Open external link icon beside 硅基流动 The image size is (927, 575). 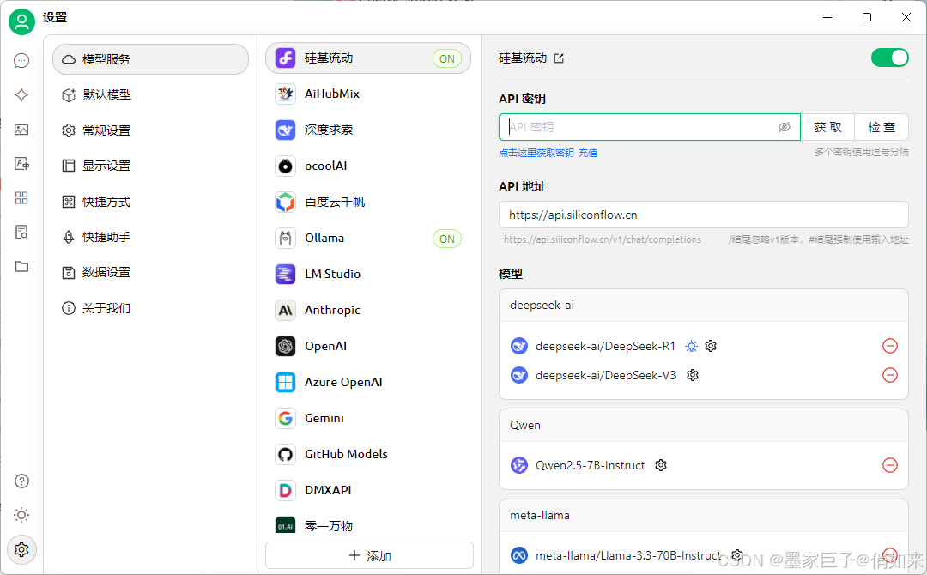tap(559, 57)
